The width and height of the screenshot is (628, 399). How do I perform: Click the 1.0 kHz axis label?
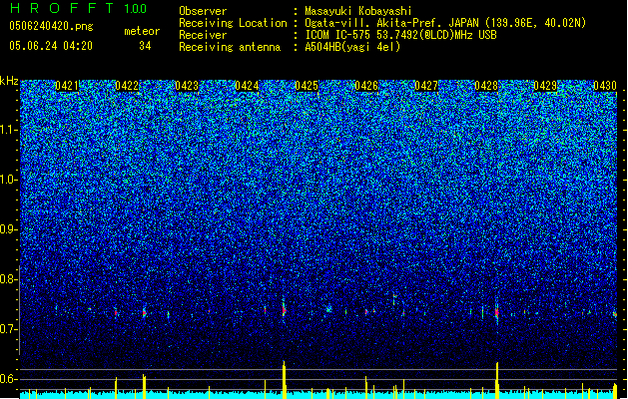click(9, 180)
